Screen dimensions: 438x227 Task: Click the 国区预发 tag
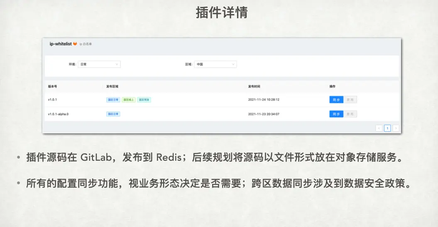pos(144,99)
